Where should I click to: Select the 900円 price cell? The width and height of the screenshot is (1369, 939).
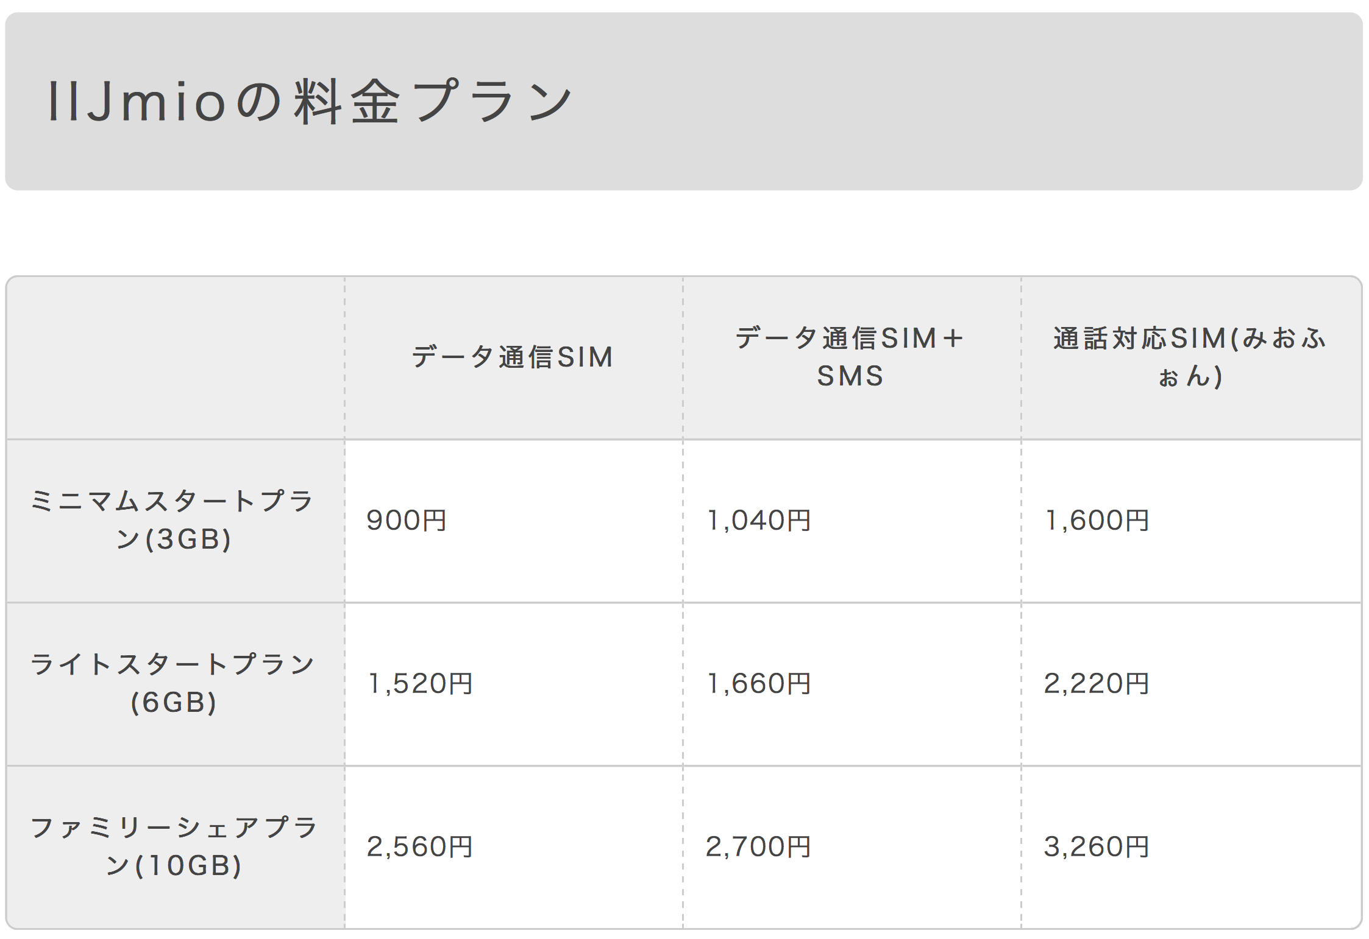(x=513, y=521)
